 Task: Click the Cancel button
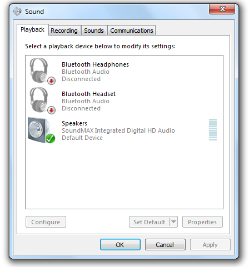(165, 245)
